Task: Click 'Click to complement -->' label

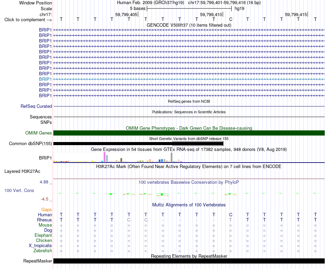Action: tap(28, 20)
